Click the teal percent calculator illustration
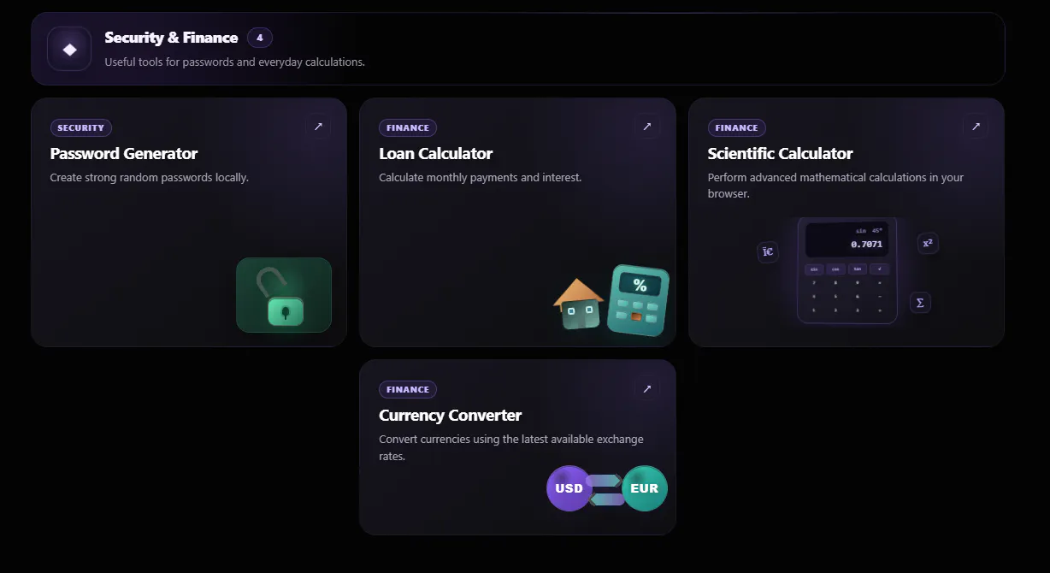1050x573 pixels. 638,300
